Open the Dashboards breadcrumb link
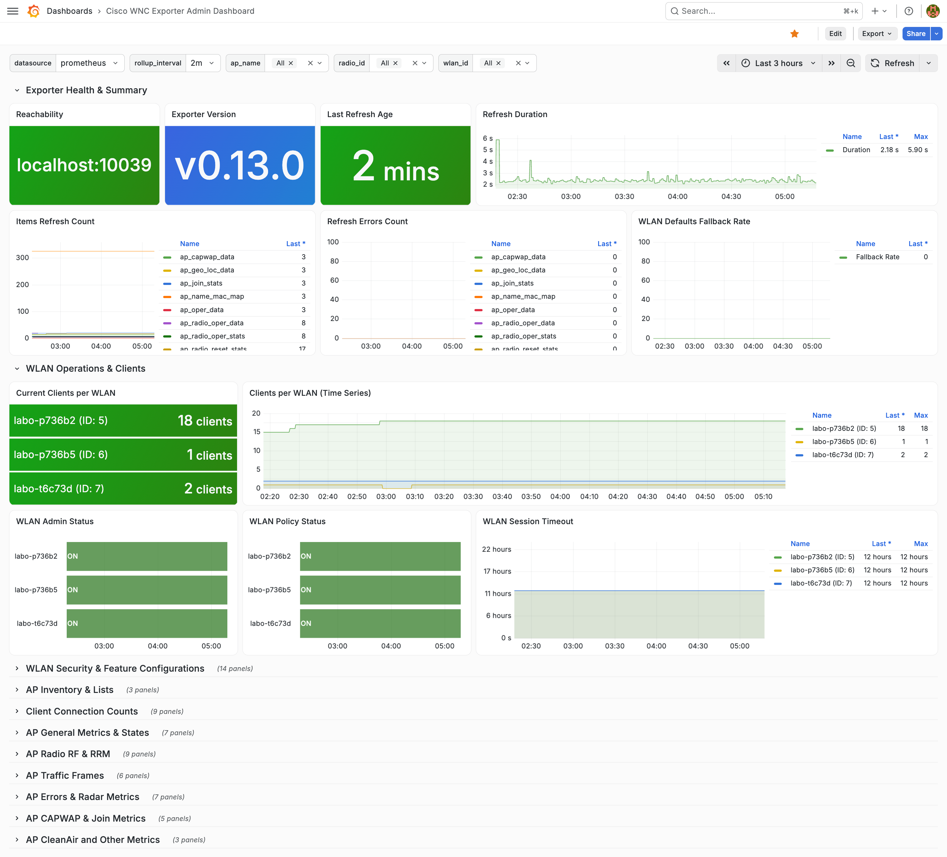This screenshot has height=857, width=947. 70,11
